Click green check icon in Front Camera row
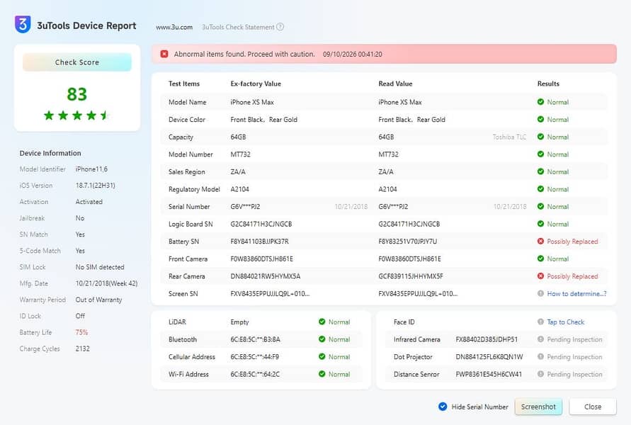Viewport: 631px width, 425px height. (540, 259)
